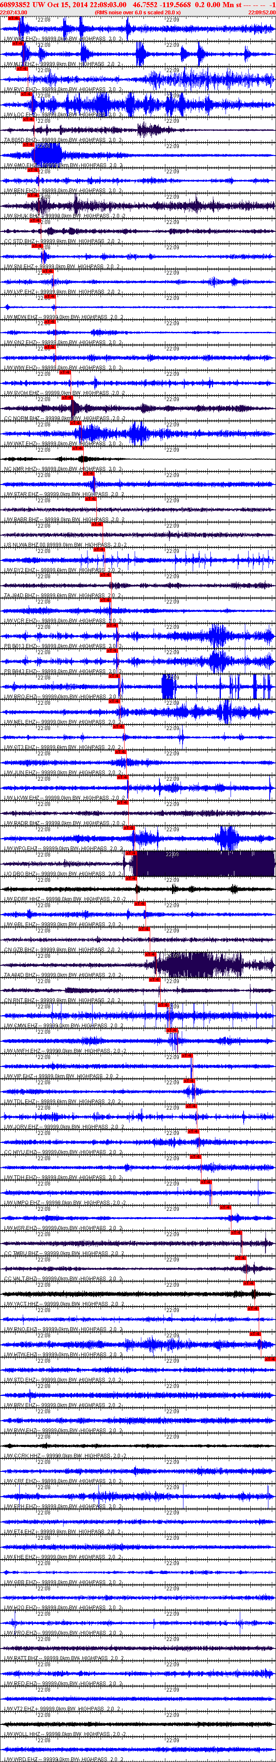Select the UW GMO EHZ trace label
This screenshot has height=1762, width=276.
(x=64, y=165)
